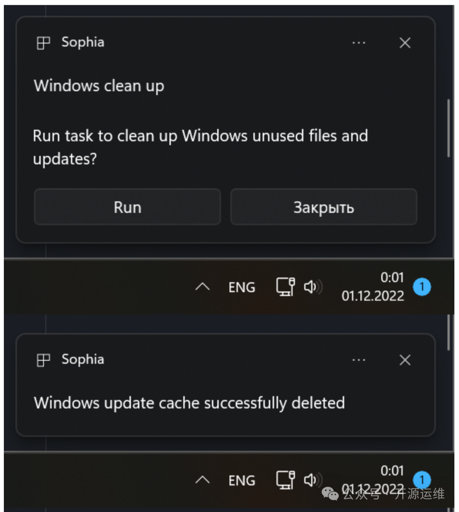This screenshot has height=512, width=459.
Task: Open the three-dot options on the cache deleted notification
Action: 359,360
